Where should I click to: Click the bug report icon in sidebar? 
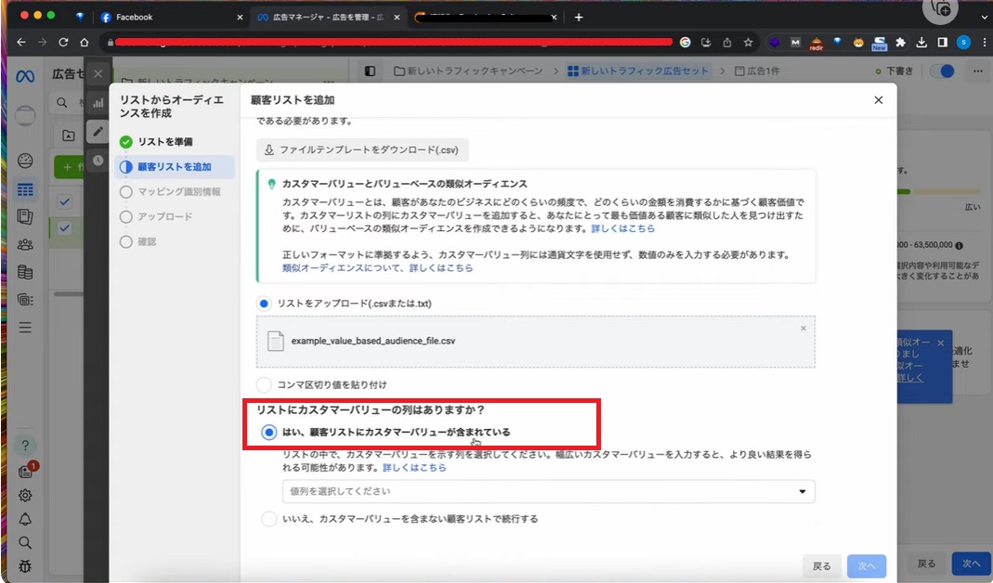click(25, 566)
